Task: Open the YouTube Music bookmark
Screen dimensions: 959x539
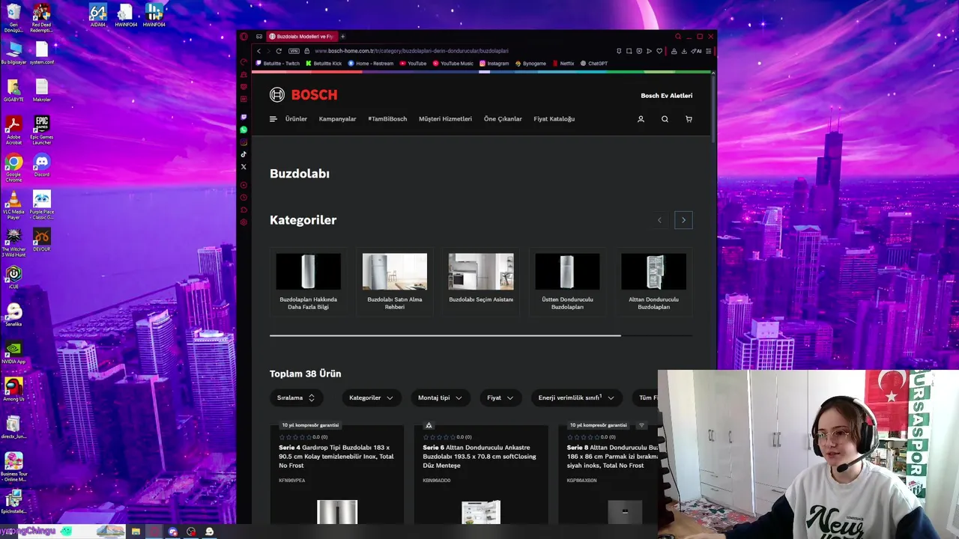Action: pos(453,64)
